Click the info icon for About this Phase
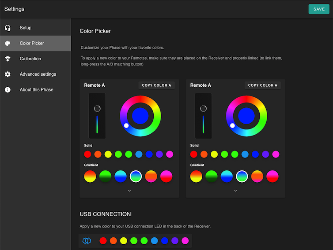The image size is (333, 250). point(8,90)
